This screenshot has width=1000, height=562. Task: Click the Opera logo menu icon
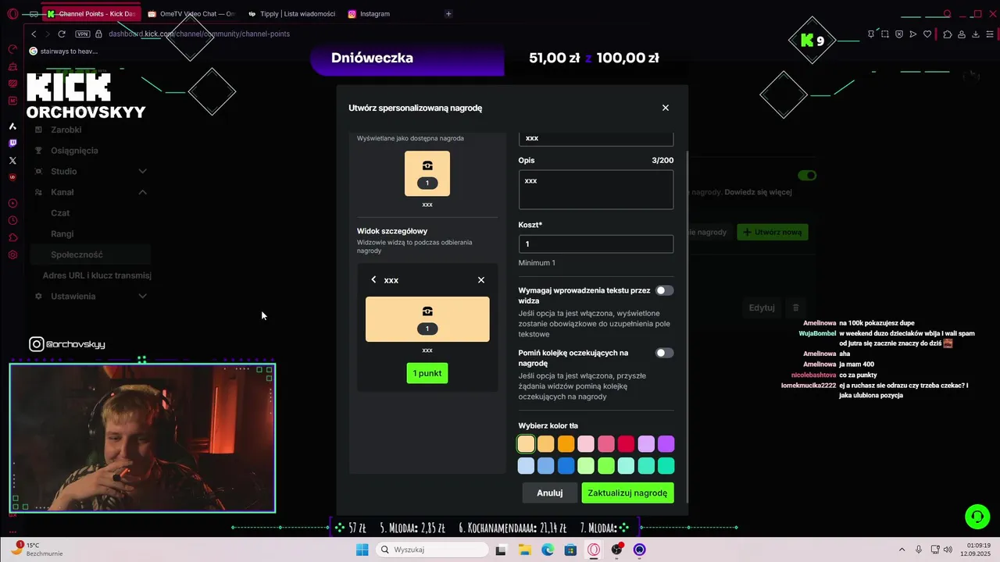click(x=12, y=13)
